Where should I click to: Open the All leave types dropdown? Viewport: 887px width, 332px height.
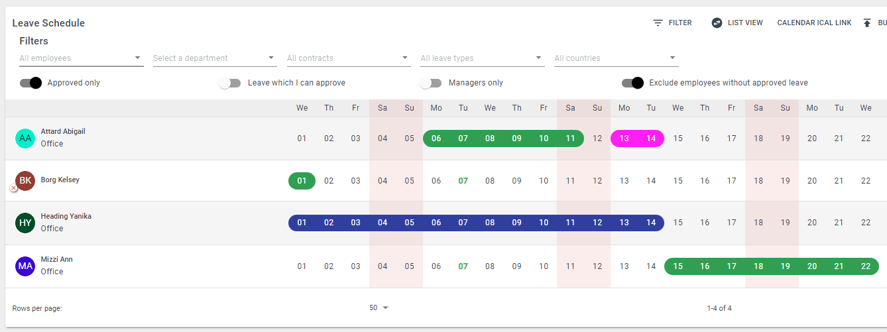pyautogui.click(x=483, y=58)
